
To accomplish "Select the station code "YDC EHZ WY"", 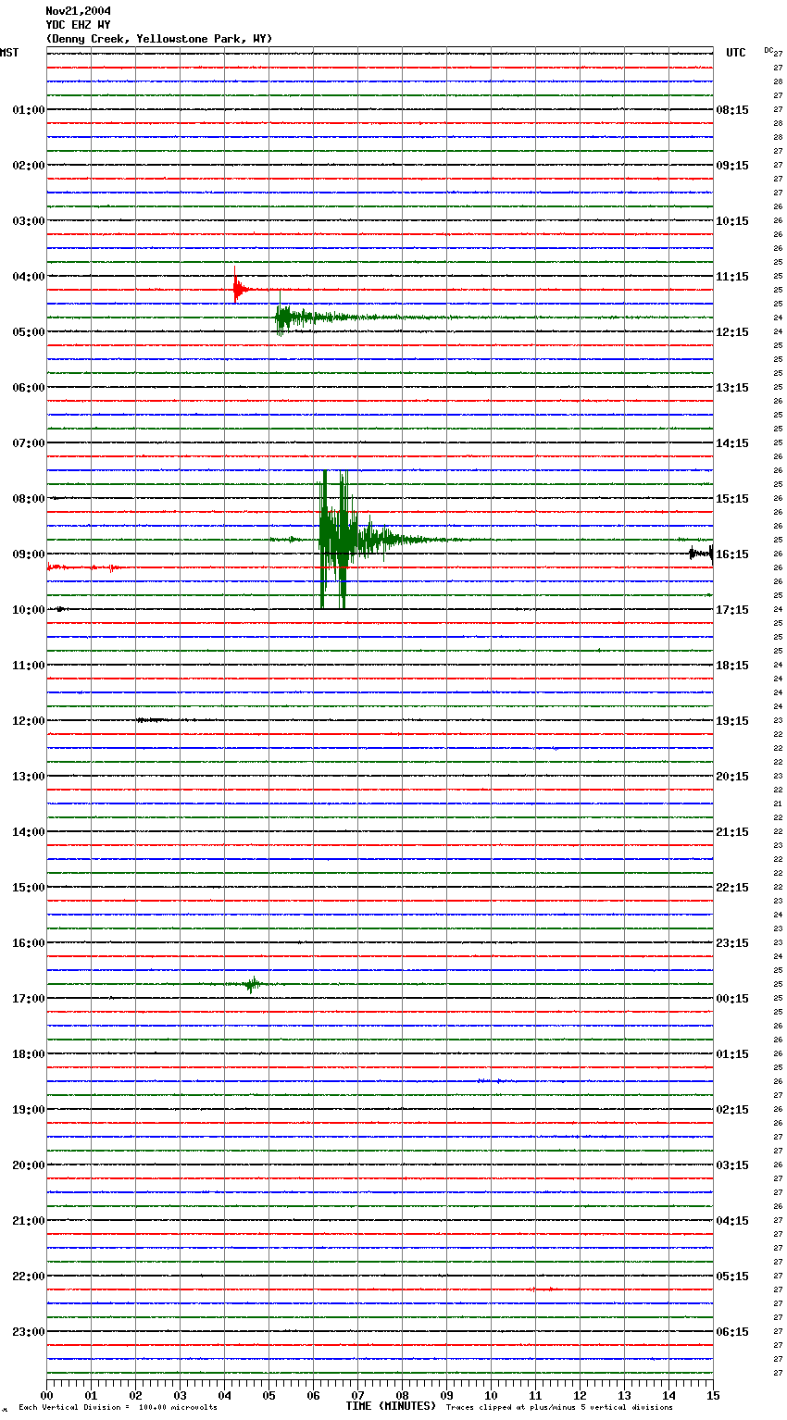I will [79, 25].
